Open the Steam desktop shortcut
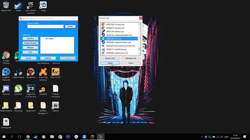 coord(18,6)
